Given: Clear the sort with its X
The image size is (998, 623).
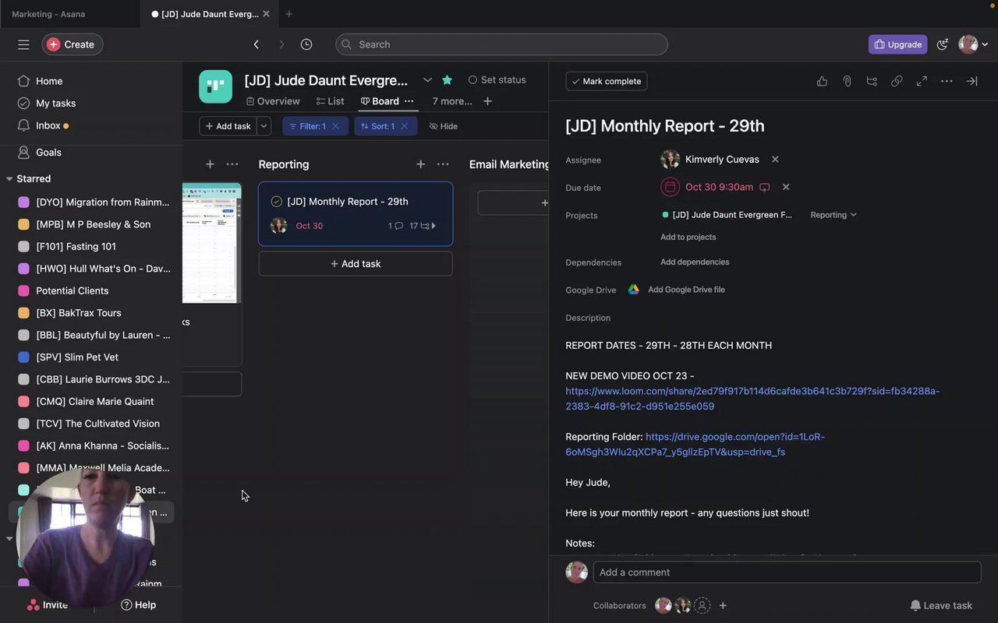Looking at the screenshot, I should click(x=404, y=126).
